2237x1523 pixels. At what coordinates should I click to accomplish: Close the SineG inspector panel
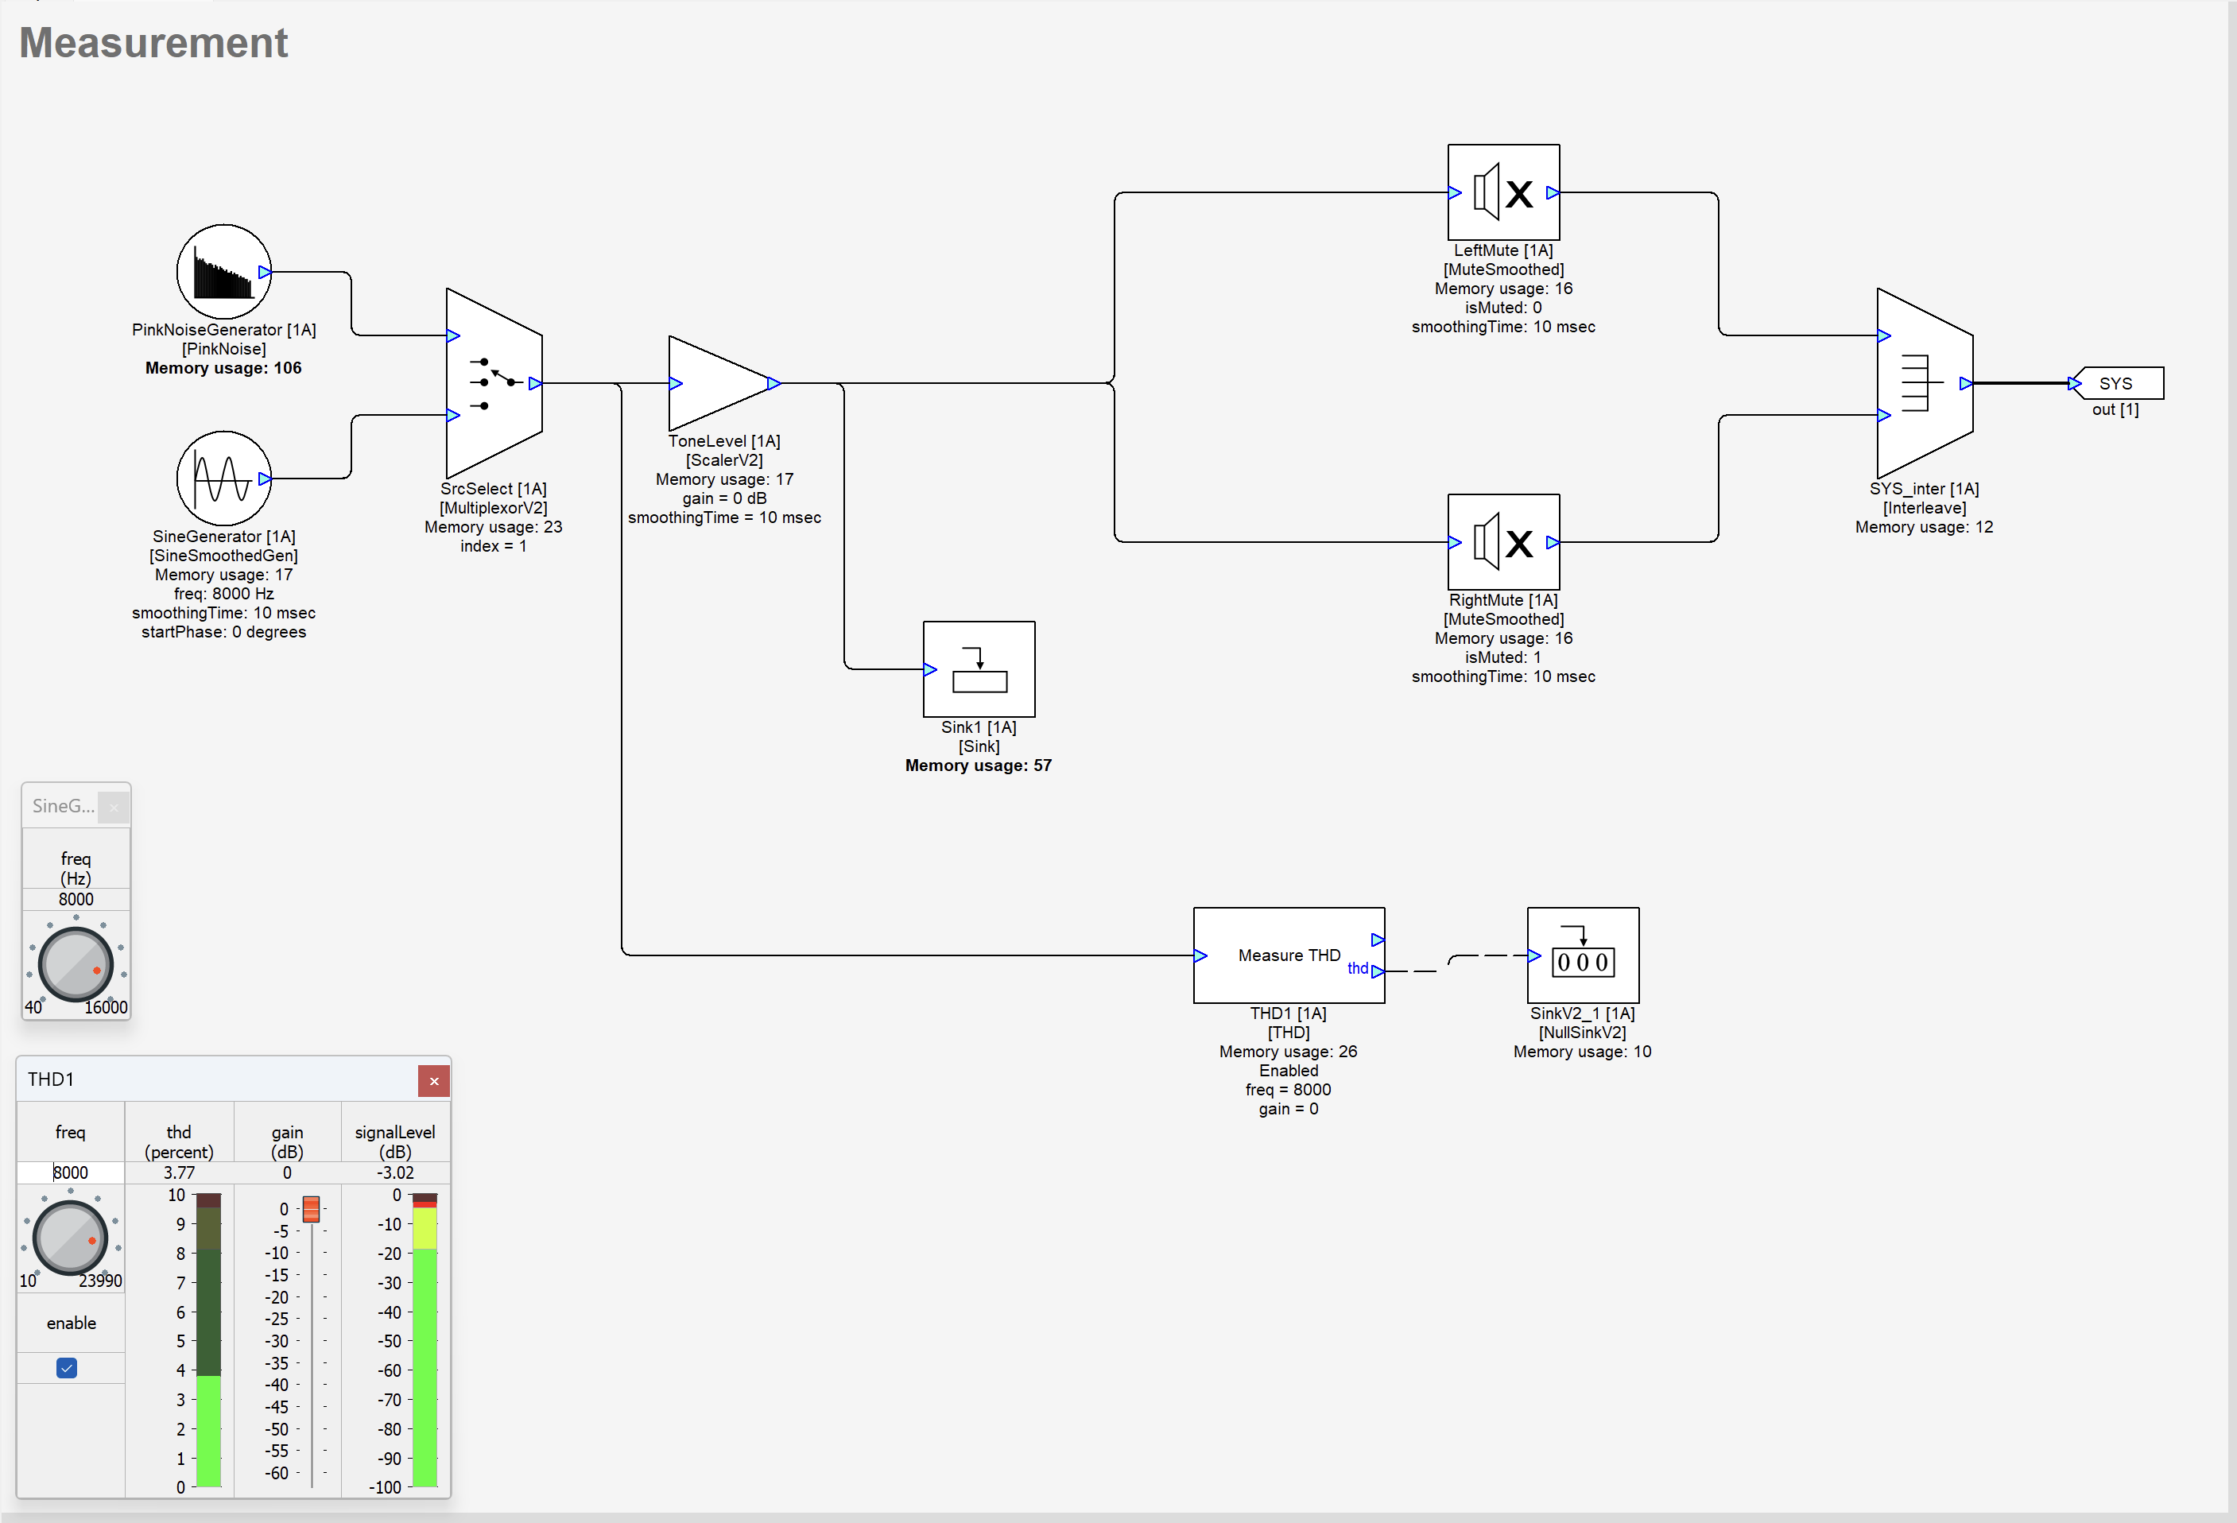coord(114,807)
